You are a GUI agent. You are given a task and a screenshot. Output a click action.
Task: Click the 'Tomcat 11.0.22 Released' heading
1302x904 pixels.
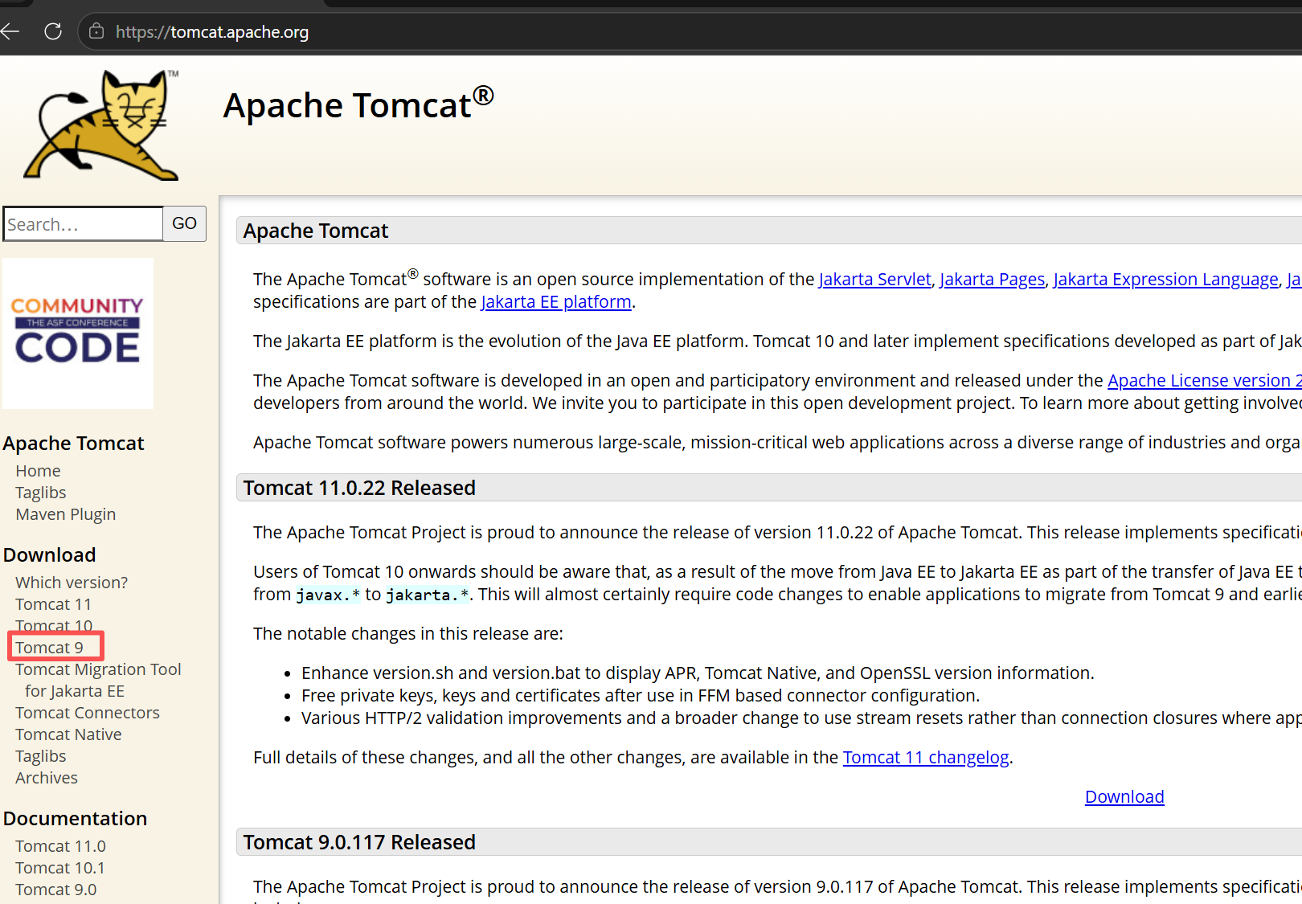click(x=359, y=488)
